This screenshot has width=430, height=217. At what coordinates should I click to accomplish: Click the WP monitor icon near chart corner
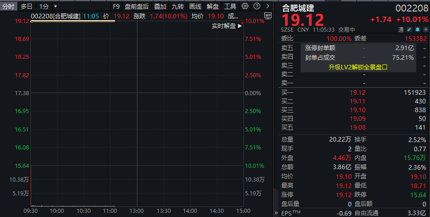[x=268, y=16]
